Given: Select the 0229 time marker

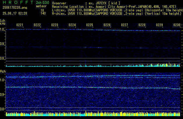Looking at the screenshot, I should (x=159, y=25).
